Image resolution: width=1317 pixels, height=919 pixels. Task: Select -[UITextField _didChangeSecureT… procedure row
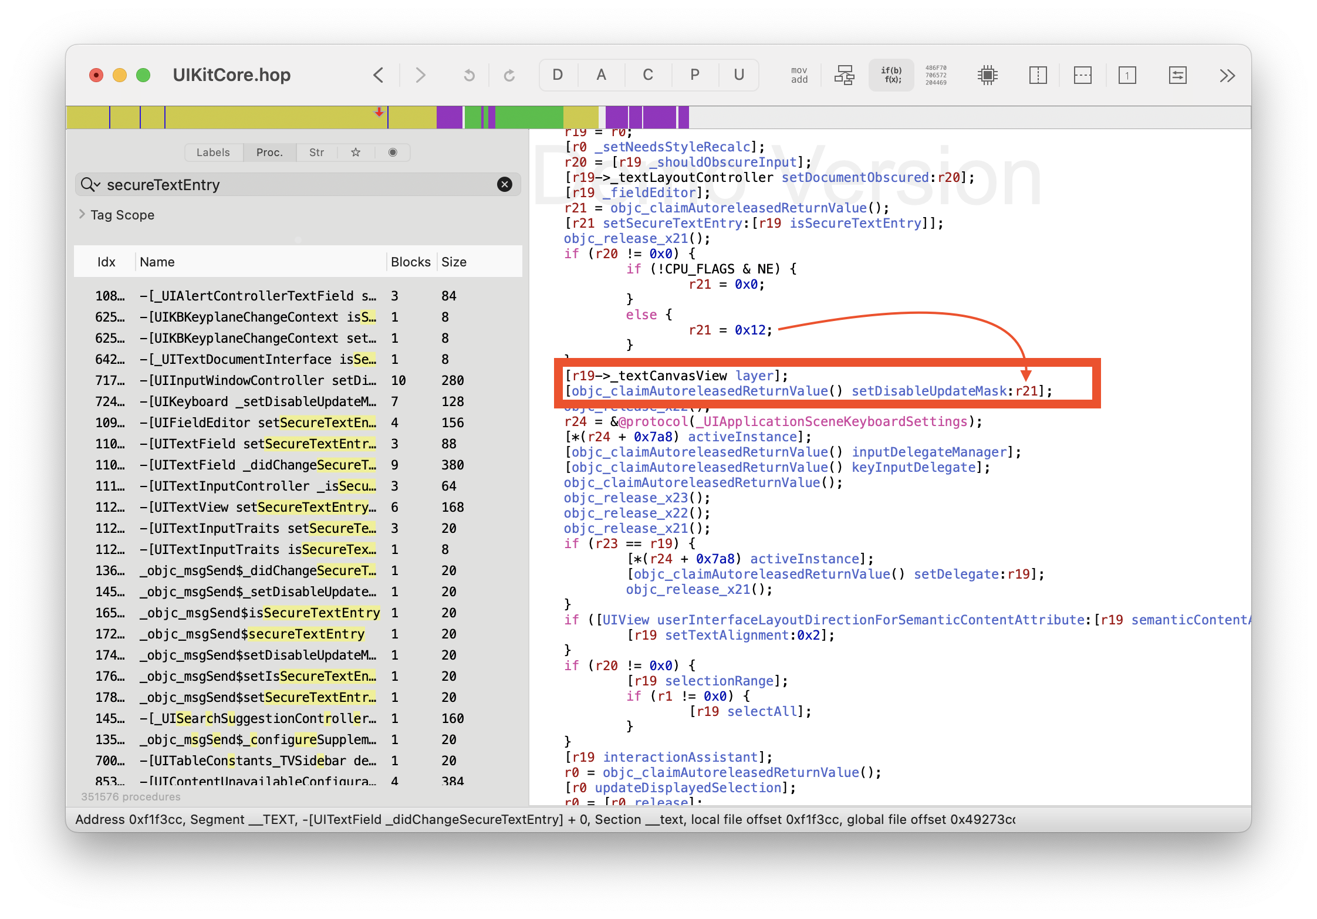click(258, 465)
